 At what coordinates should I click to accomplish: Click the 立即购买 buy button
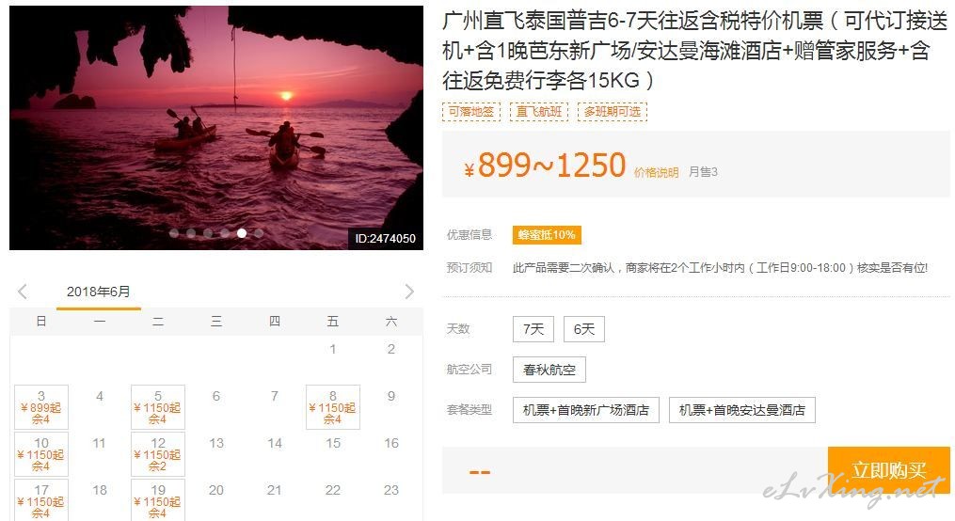click(888, 470)
